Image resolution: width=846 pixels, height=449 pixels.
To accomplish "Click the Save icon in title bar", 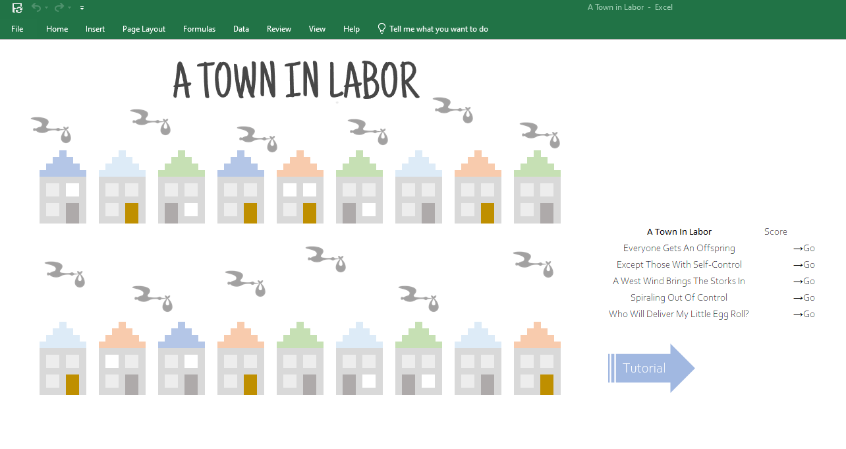I will click(17, 8).
